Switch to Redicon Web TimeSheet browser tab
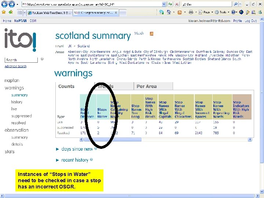264x198 pixels. (49, 13)
